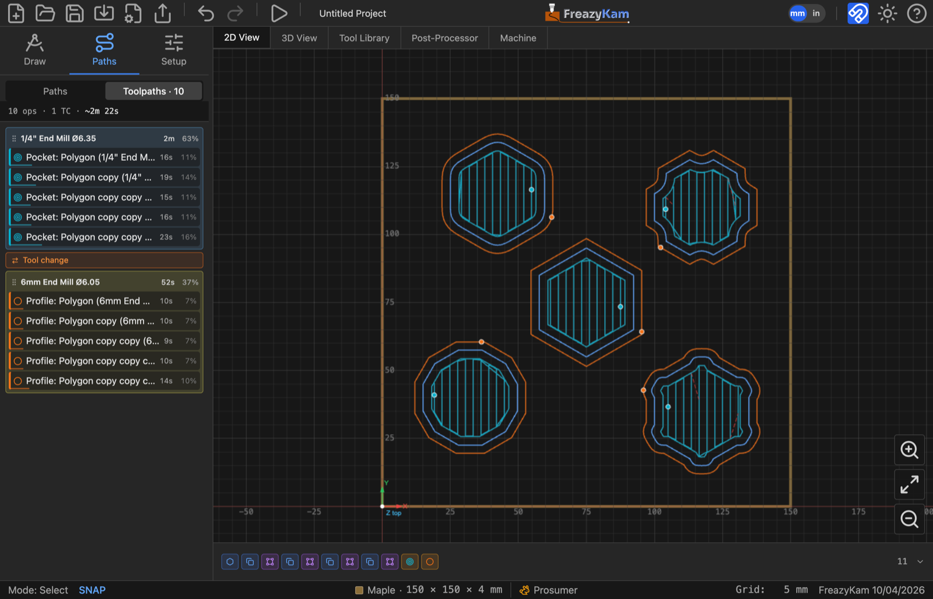Switch to the Paths sub-tab

55,91
